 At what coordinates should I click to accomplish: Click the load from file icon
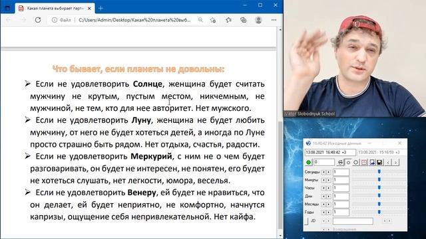point(372,162)
